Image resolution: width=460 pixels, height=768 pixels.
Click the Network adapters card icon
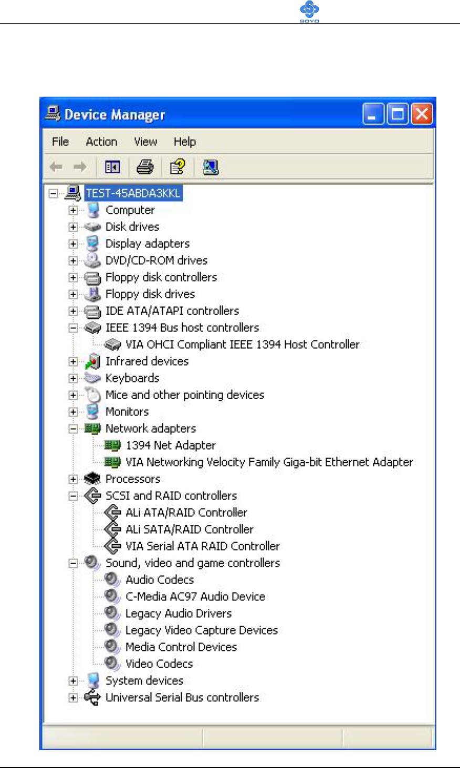point(92,429)
